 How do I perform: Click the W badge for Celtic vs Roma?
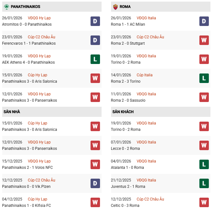pos(204,202)
